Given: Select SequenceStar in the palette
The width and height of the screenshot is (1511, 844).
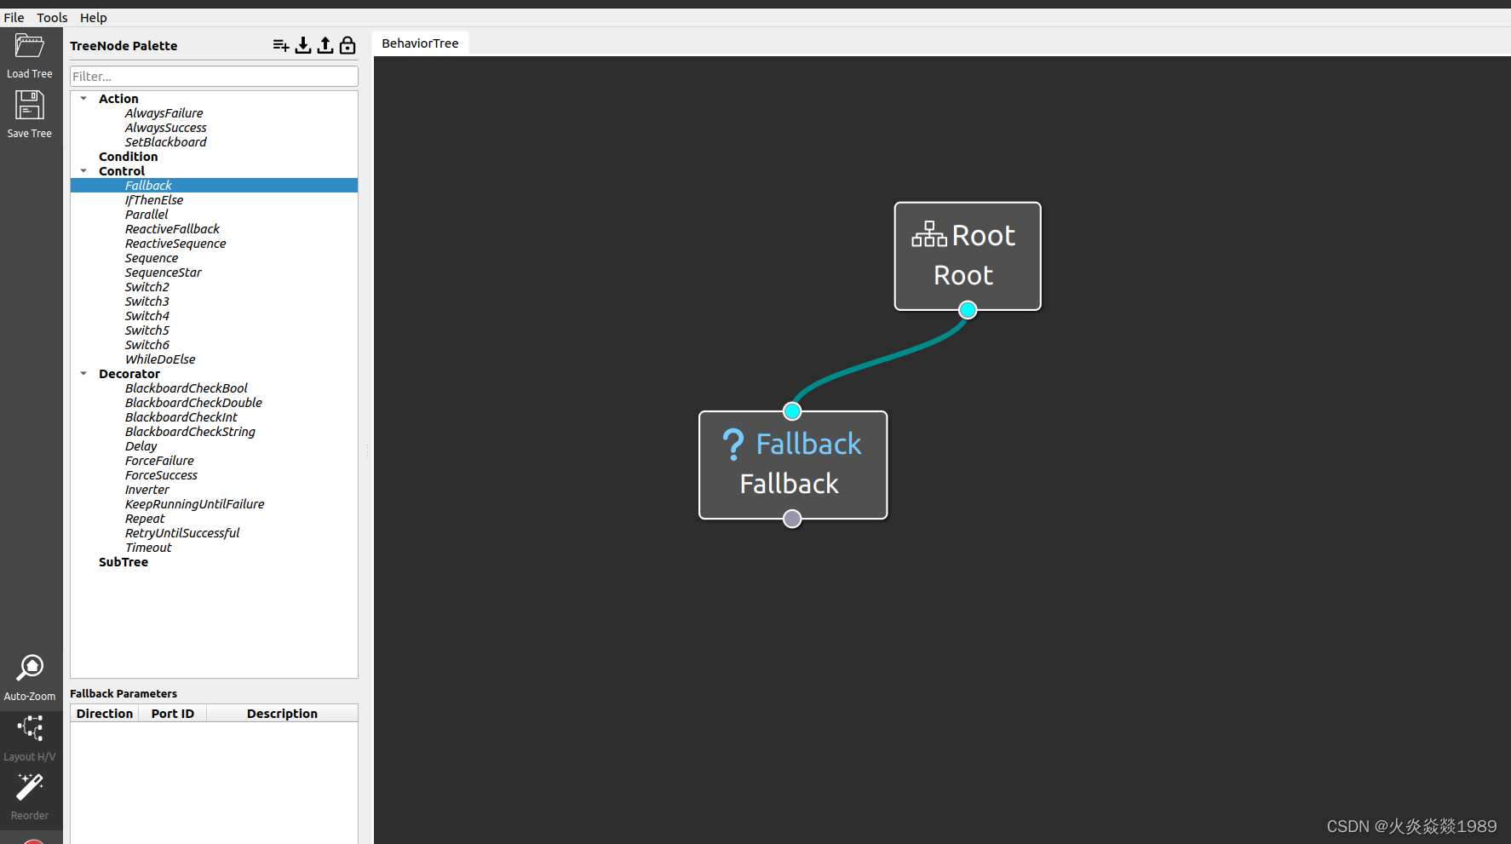Looking at the screenshot, I should (x=163, y=273).
